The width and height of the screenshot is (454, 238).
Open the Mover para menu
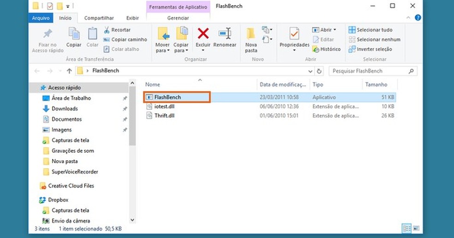162,40
